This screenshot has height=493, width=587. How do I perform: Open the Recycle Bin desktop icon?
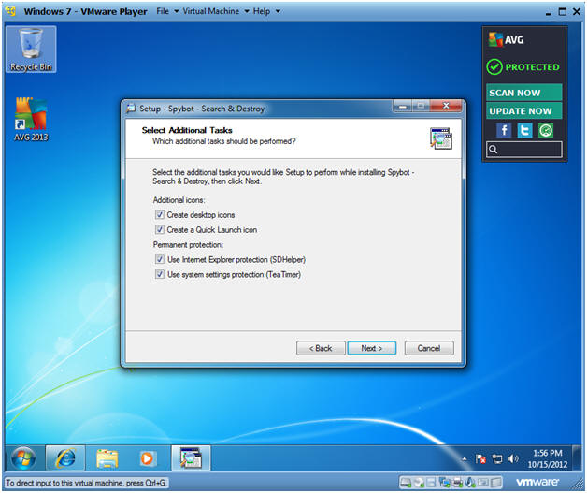click(x=31, y=49)
